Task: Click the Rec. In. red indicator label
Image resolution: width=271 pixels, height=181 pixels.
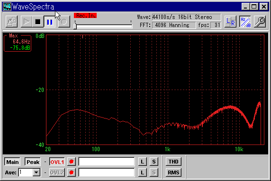Action: (x=85, y=16)
